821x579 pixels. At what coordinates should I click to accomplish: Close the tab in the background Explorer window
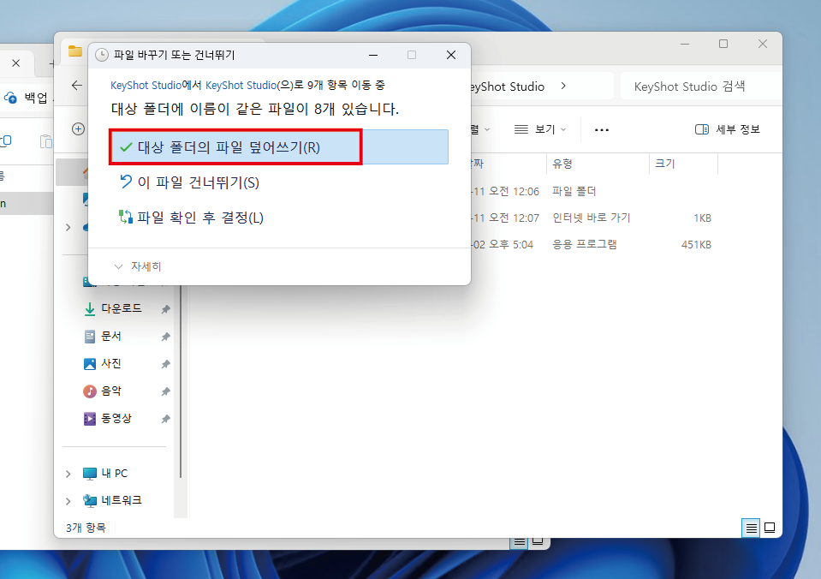pos(15,63)
